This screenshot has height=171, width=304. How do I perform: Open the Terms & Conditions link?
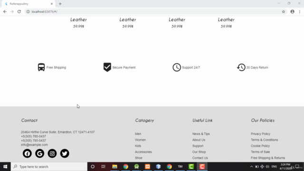click(265, 140)
